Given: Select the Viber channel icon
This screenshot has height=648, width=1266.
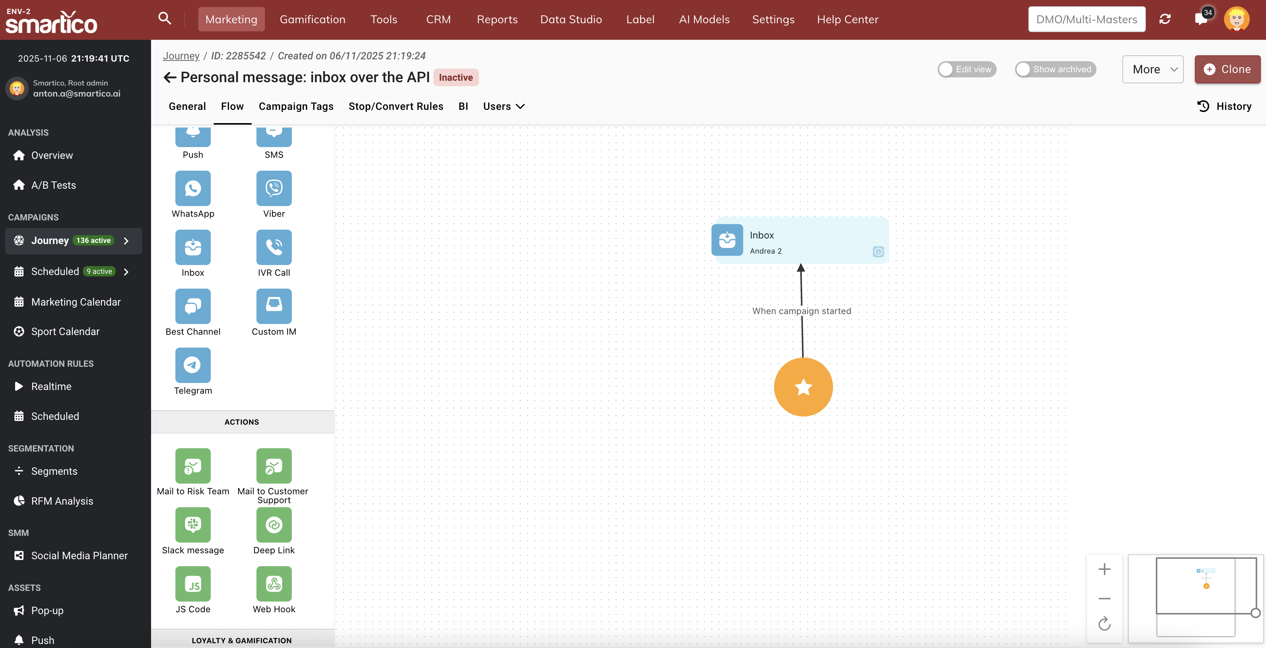Looking at the screenshot, I should point(274,188).
